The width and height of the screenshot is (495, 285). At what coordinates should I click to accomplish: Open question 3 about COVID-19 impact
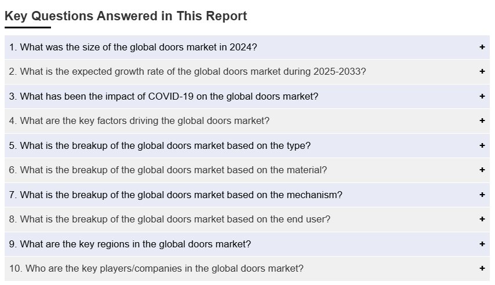point(163,97)
